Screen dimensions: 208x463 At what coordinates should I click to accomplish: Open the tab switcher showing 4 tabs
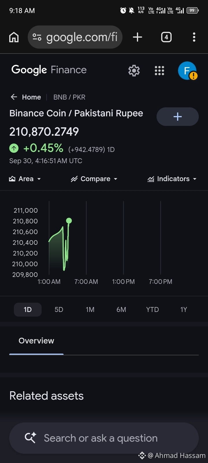(166, 37)
